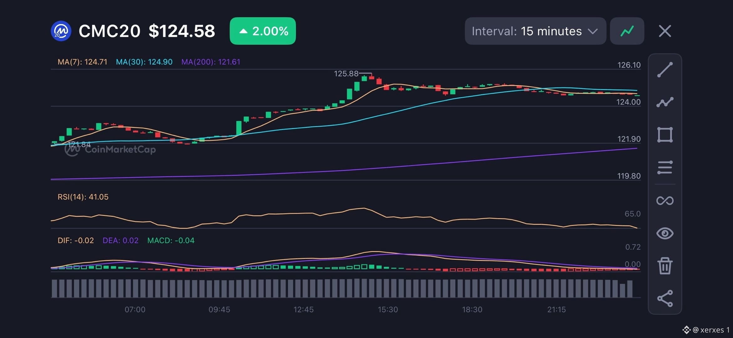Click the 125.88 high price marker
Image resolution: width=733 pixels, height=338 pixels.
(346, 74)
